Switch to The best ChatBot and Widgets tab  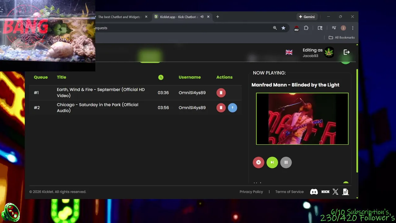coord(119,17)
